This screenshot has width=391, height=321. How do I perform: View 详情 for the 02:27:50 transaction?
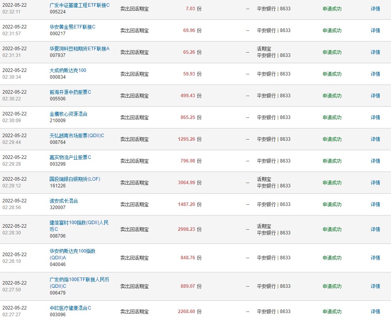(375, 286)
